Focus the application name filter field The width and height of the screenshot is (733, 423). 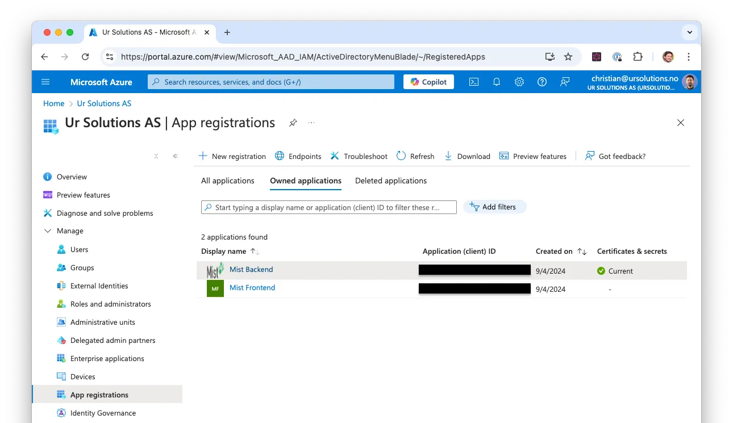[329, 207]
